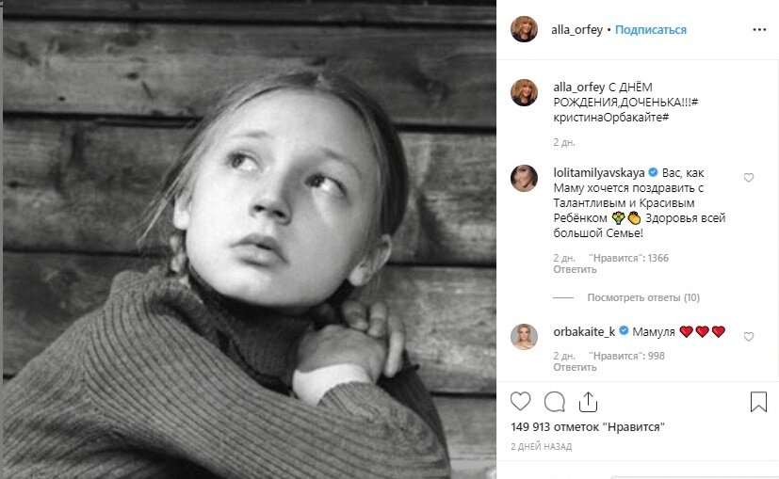
Task: Show likes on orbakaite_k's comment (998)
Action: point(625,357)
